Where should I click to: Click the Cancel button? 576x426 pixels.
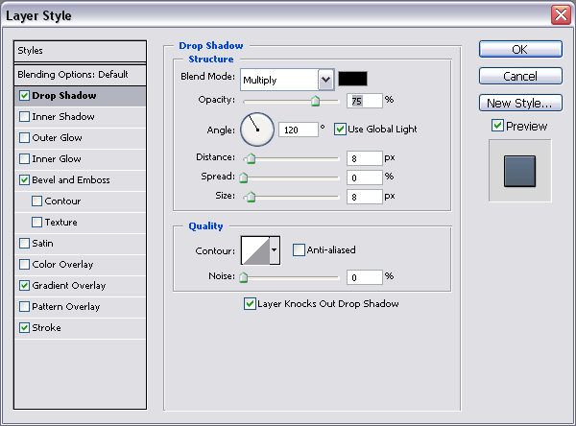519,76
